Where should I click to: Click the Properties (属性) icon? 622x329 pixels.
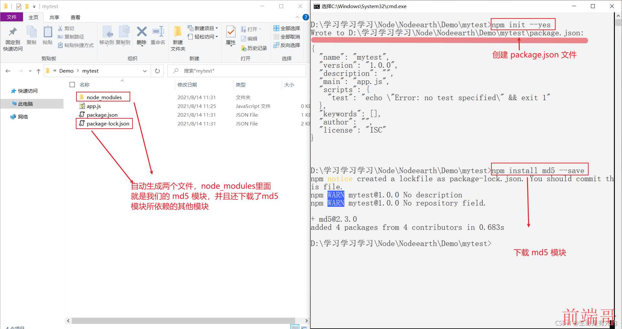coord(231,32)
